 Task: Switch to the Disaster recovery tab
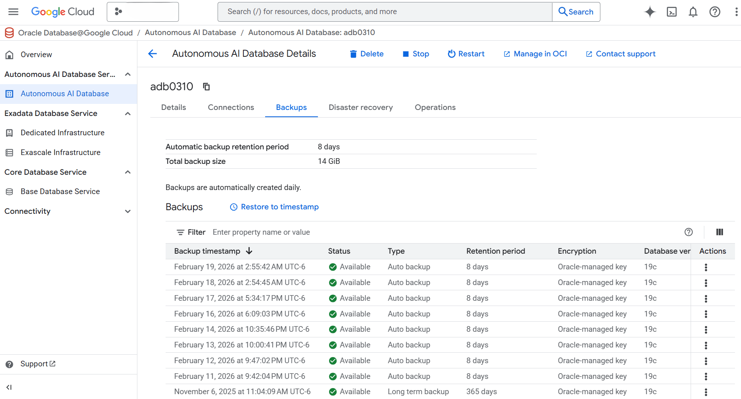[360, 107]
